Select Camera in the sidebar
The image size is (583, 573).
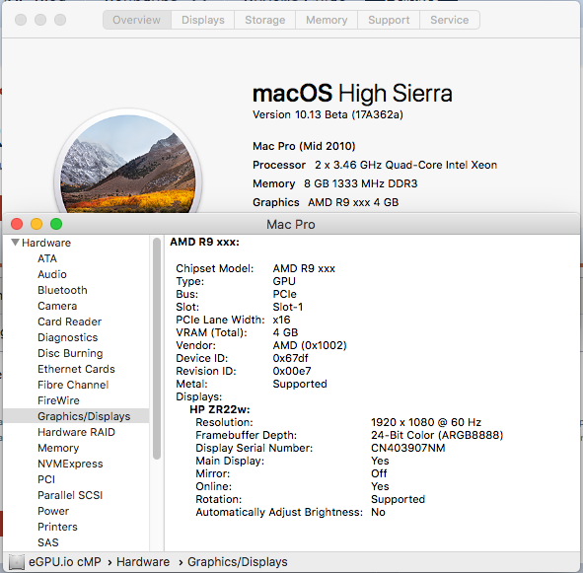click(x=57, y=306)
